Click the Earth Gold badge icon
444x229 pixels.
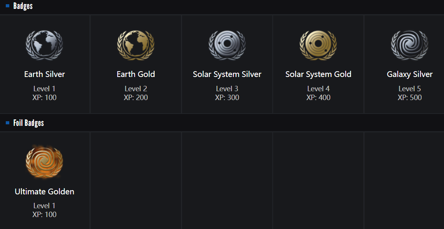click(136, 45)
